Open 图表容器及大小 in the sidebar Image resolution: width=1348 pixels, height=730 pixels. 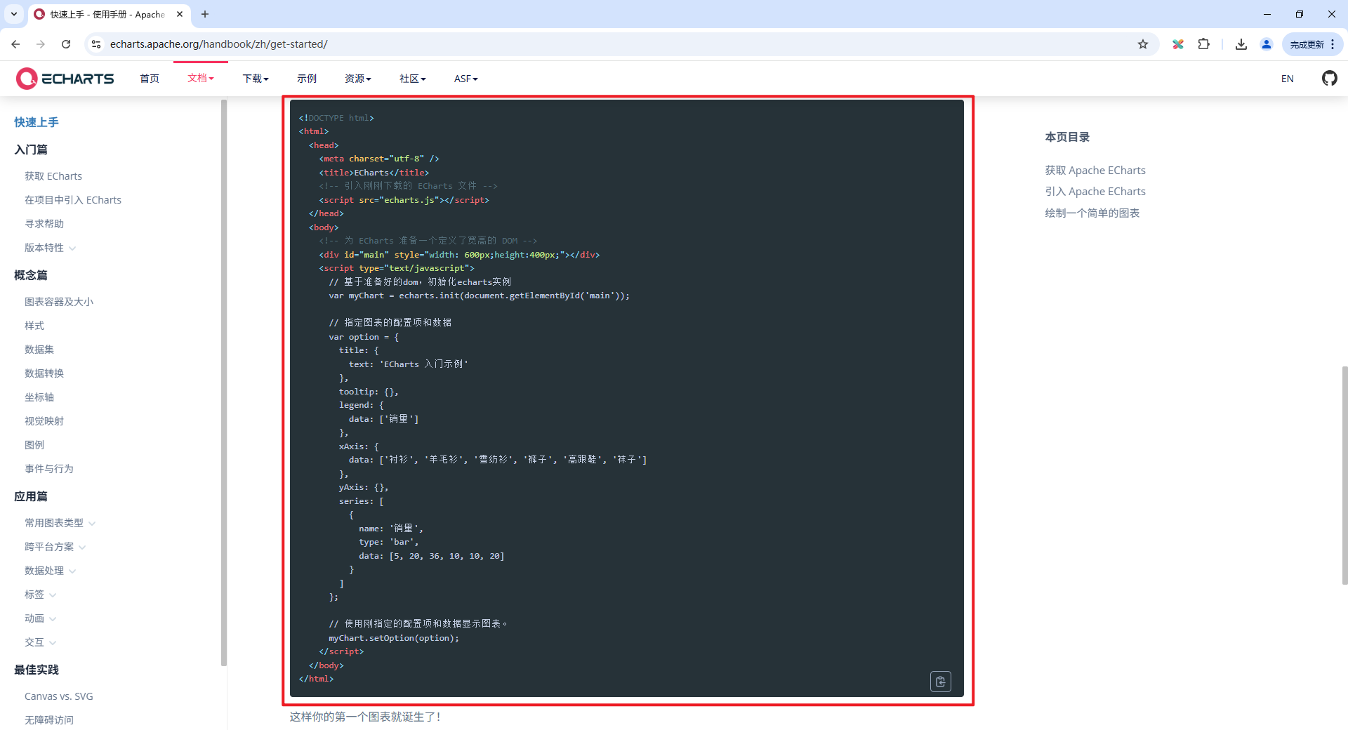(x=59, y=302)
